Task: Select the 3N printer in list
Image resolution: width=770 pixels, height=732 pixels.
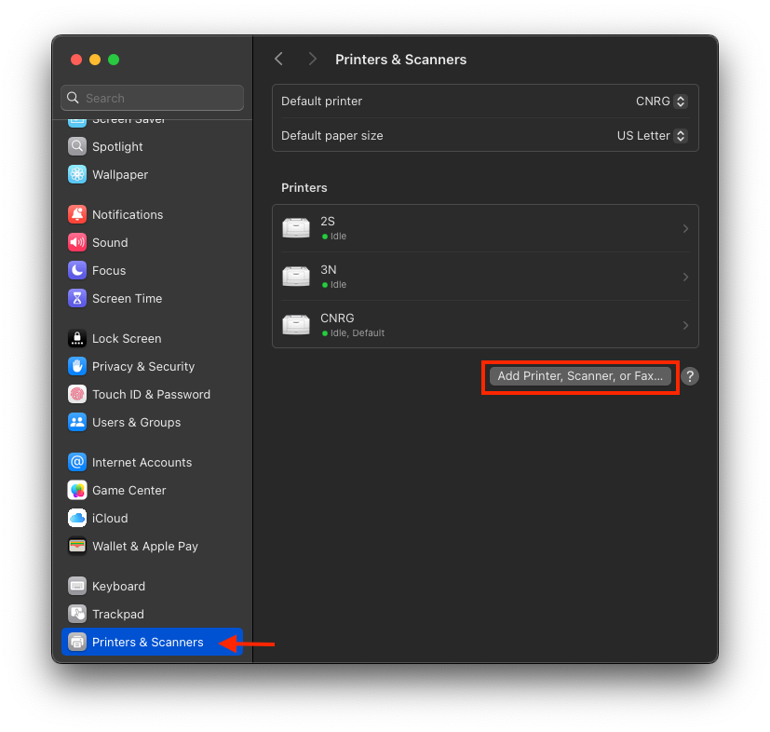Action: 484,277
